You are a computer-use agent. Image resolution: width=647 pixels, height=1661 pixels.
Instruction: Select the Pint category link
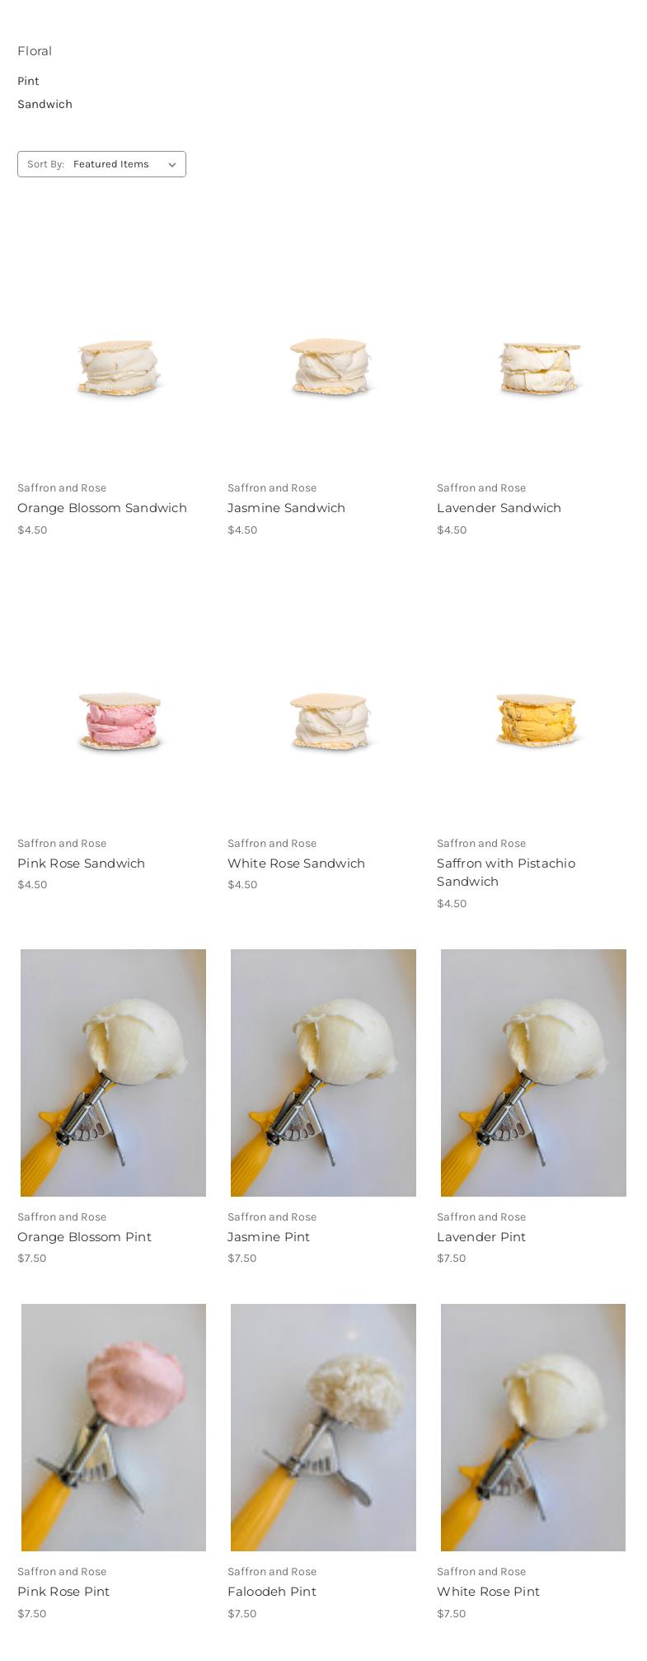[x=28, y=81]
